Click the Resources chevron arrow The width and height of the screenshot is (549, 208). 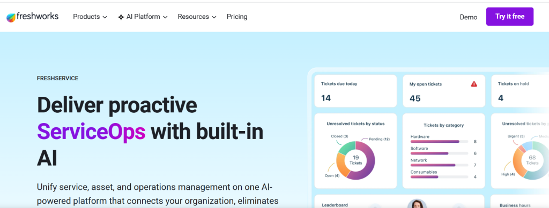tap(214, 17)
